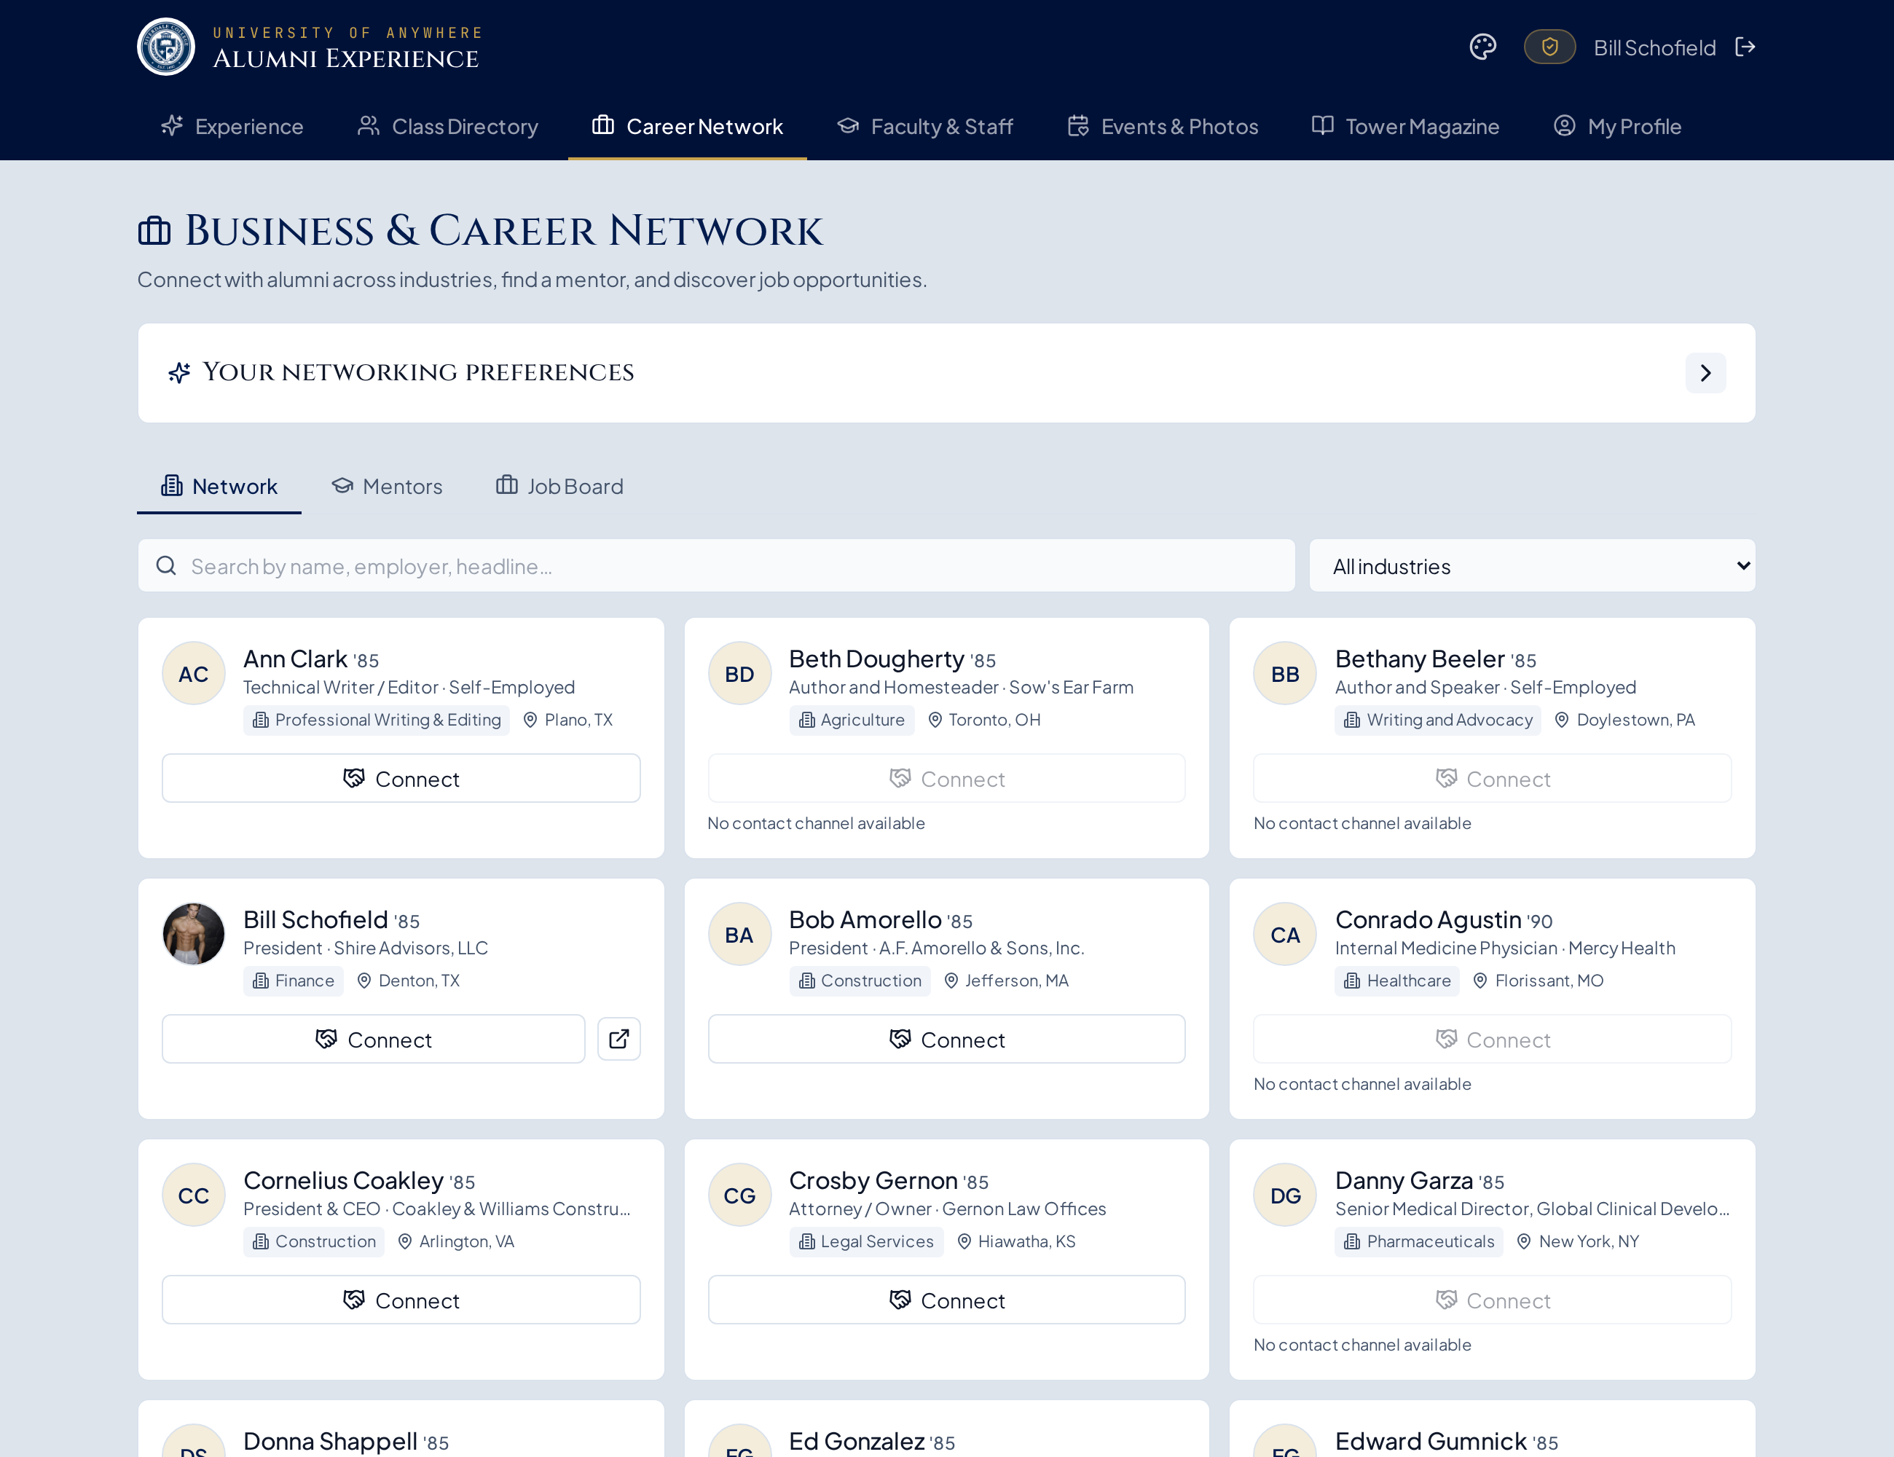Click Conrado Agustin's CA avatar
Image resolution: width=1894 pixels, height=1457 pixels.
point(1285,935)
